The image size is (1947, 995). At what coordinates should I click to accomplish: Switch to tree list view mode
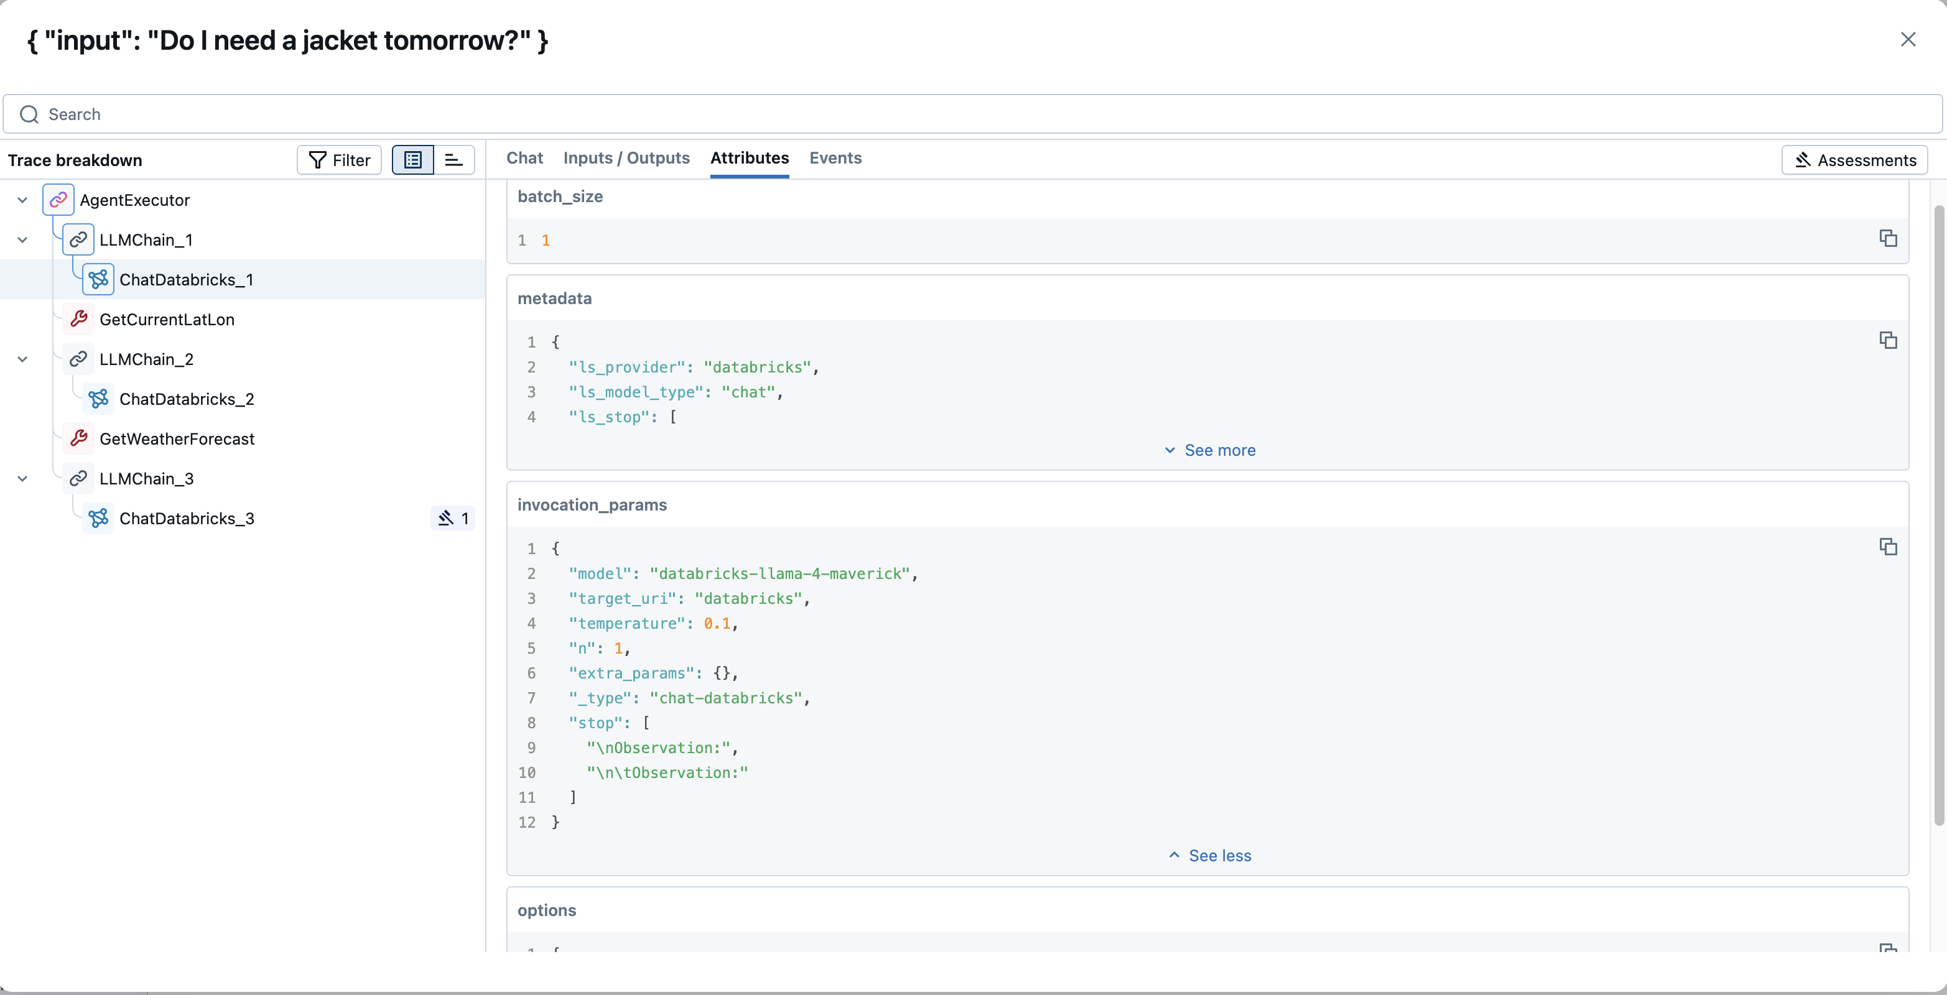click(412, 160)
